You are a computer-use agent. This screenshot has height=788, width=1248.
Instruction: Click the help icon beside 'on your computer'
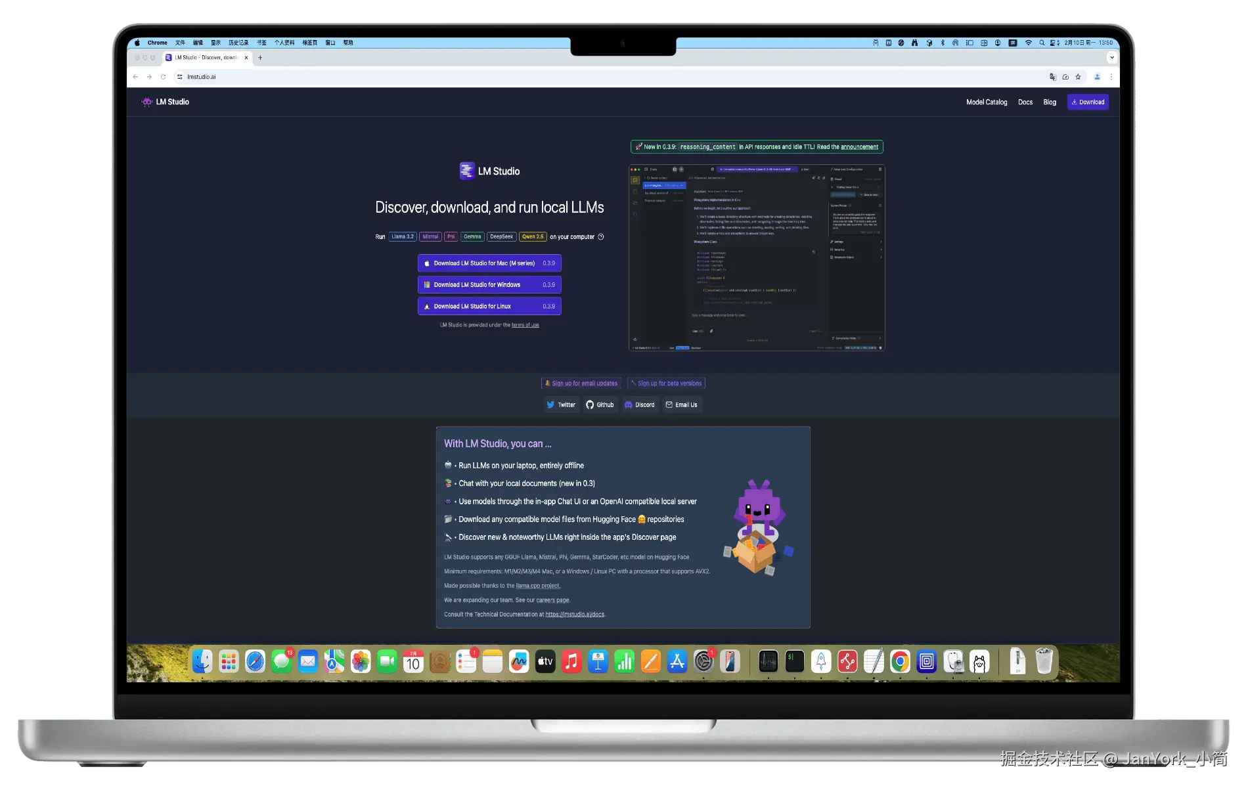pyautogui.click(x=600, y=237)
